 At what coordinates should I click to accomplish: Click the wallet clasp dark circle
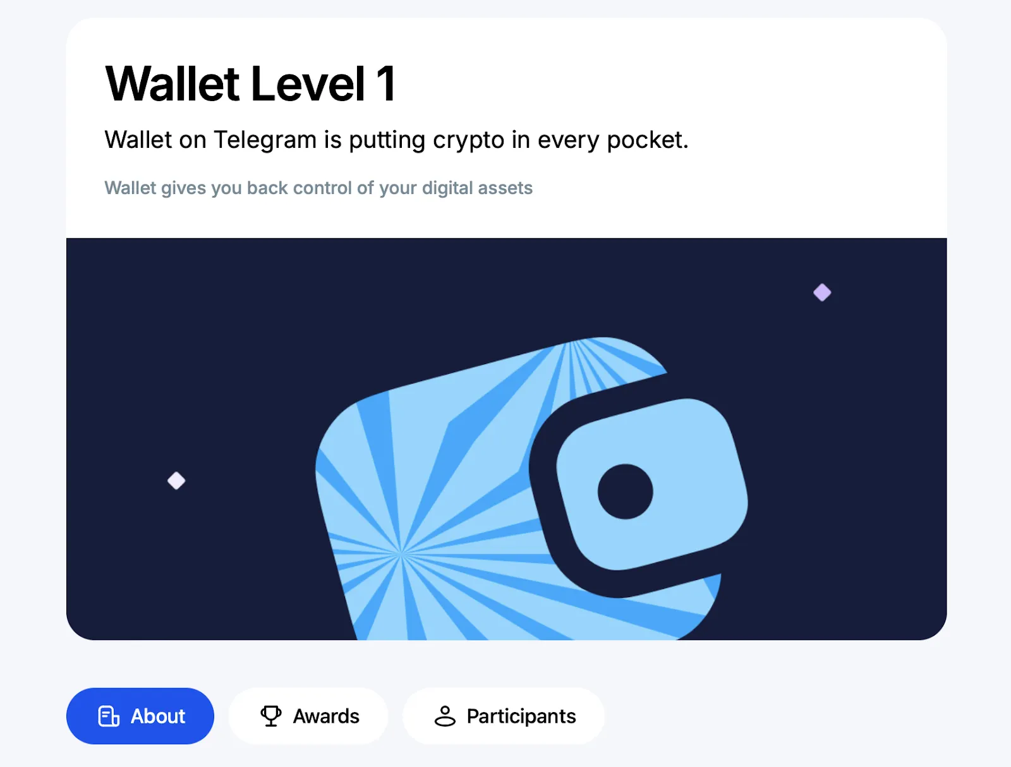coord(625,491)
